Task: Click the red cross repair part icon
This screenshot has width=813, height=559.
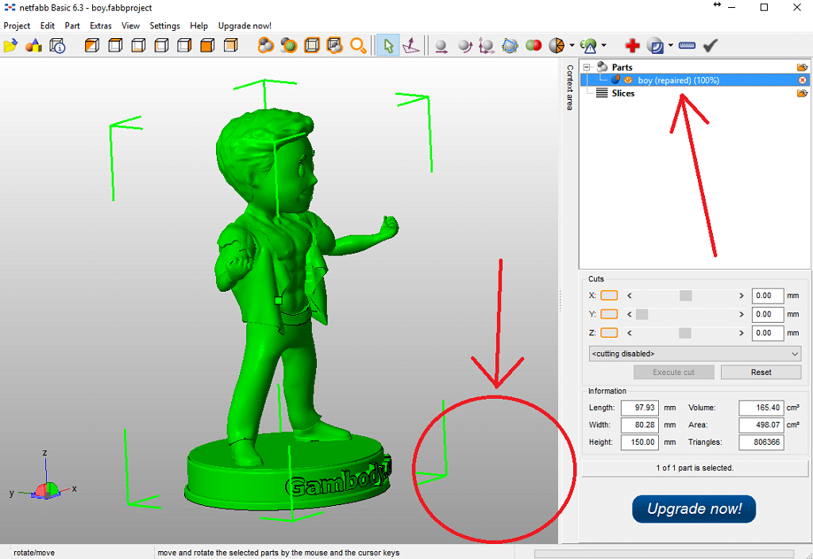Action: click(632, 45)
